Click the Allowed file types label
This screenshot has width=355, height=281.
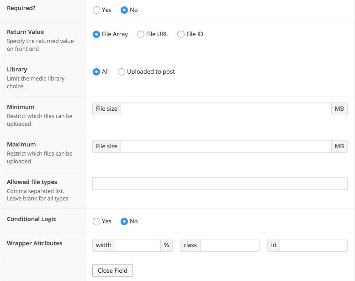(x=32, y=182)
